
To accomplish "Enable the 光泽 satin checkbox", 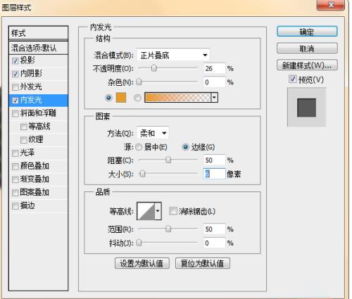I will [15, 153].
